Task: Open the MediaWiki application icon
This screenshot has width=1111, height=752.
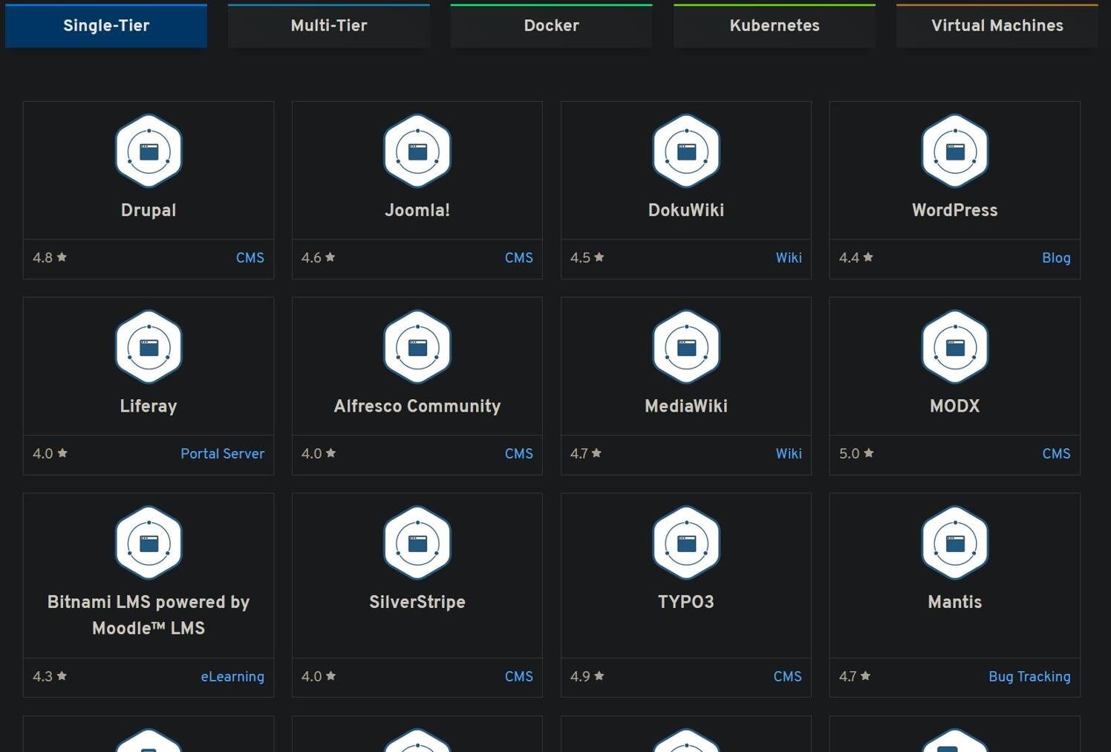Action: pos(685,346)
